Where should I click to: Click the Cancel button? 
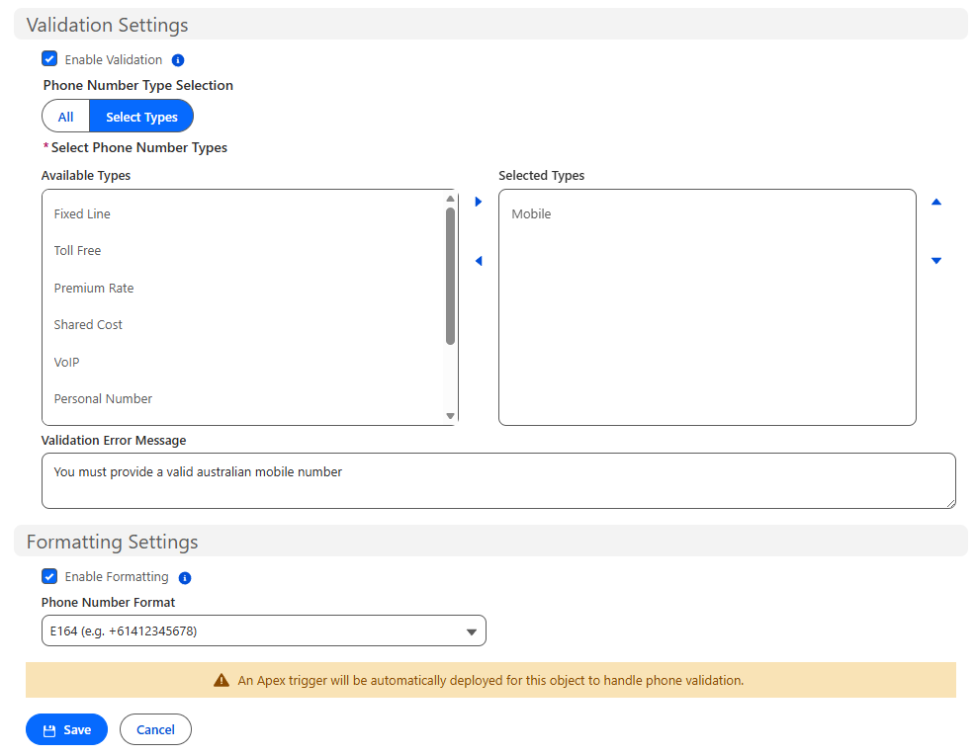(x=155, y=729)
